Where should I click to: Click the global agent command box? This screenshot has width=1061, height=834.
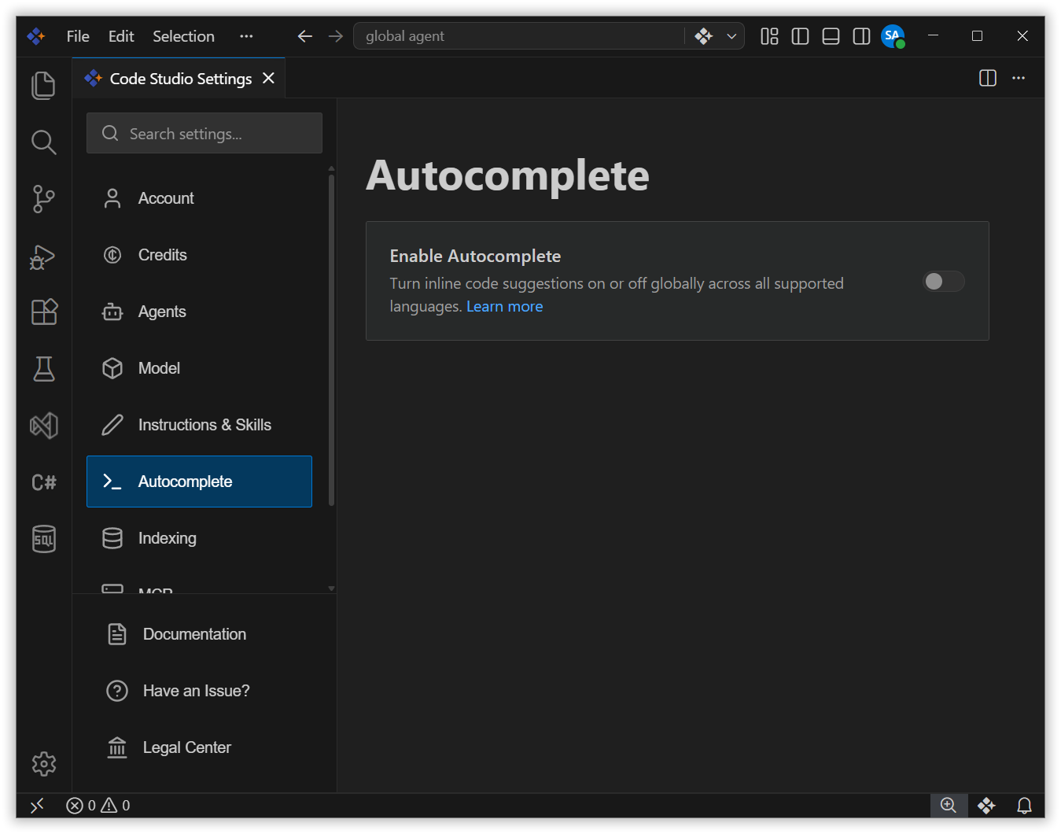pos(519,36)
